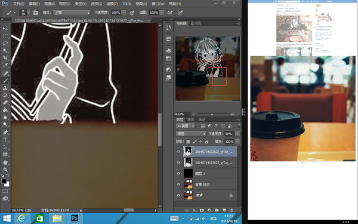Open the 图像(I) menu
This screenshot has height=224, width=358.
[50, 4]
